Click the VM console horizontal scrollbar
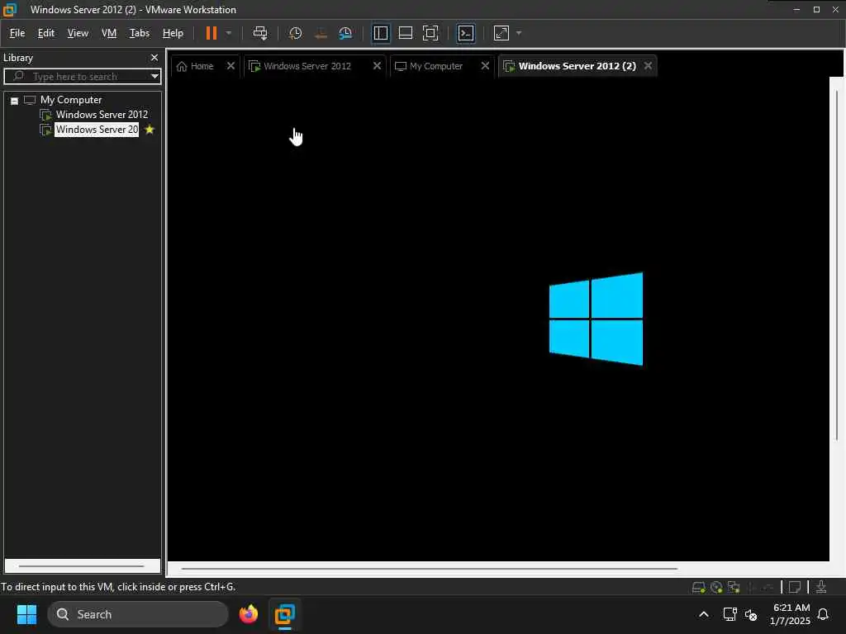This screenshot has height=634, width=846. tap(430, 568)
